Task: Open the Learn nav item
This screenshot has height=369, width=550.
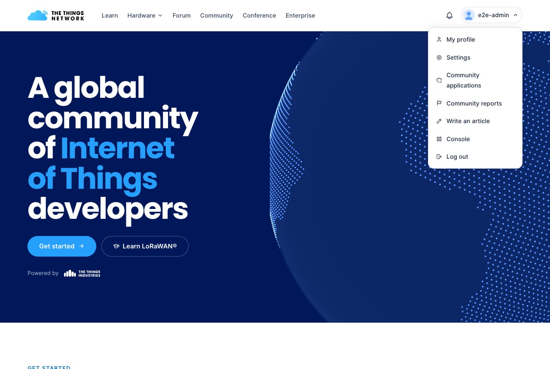Action: click(110, 15)
